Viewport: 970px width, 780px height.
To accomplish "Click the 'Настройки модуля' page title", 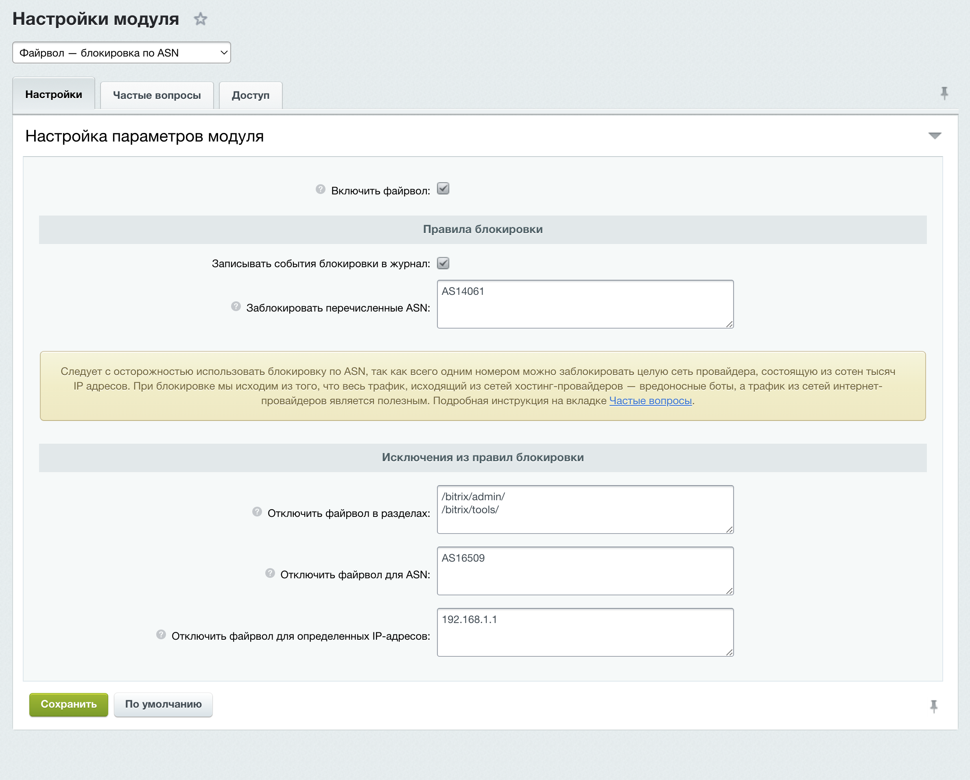I will 95,19.
